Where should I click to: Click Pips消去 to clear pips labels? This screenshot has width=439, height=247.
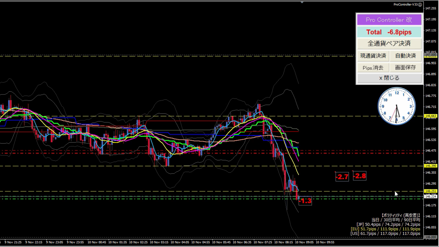[373, 68]
